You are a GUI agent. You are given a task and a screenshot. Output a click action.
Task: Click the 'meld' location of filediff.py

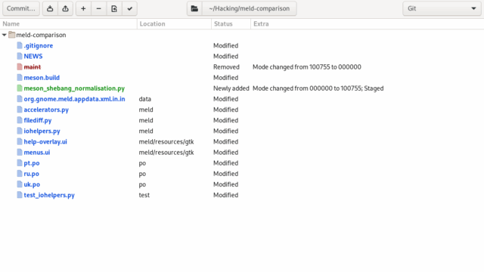146,120
